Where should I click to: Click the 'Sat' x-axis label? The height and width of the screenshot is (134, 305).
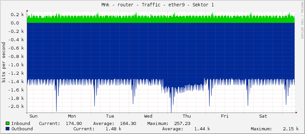(263, 116)
